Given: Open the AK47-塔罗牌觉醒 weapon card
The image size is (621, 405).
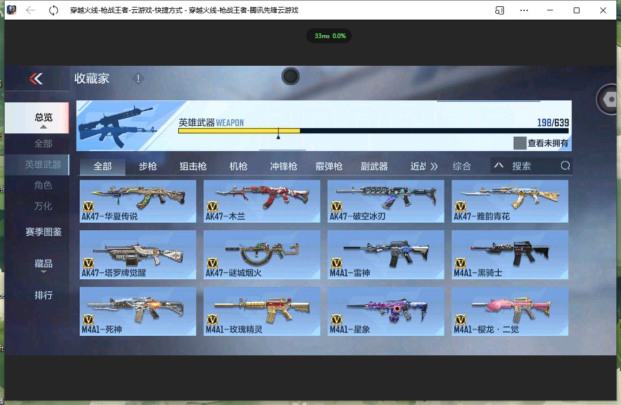Looking at the screenshot, I should point(138,255).
